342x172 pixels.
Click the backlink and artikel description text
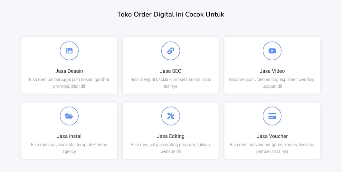[x=171, y=83]
